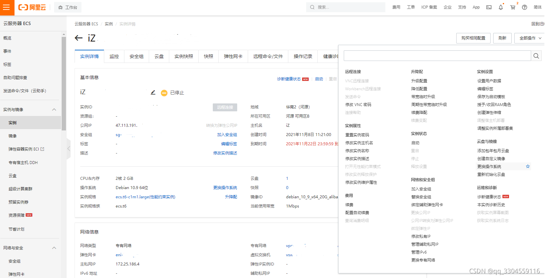Switch to the 云盘 tab
This screenshot has height=278, width=545.
click(159, 56)
